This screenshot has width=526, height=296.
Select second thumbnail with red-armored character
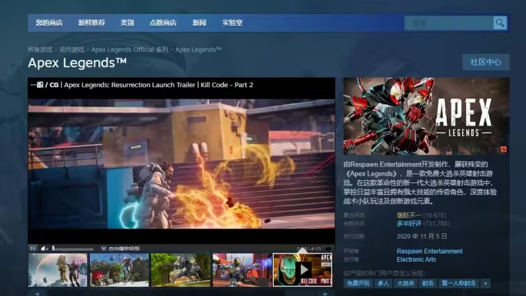click(119, 270)
